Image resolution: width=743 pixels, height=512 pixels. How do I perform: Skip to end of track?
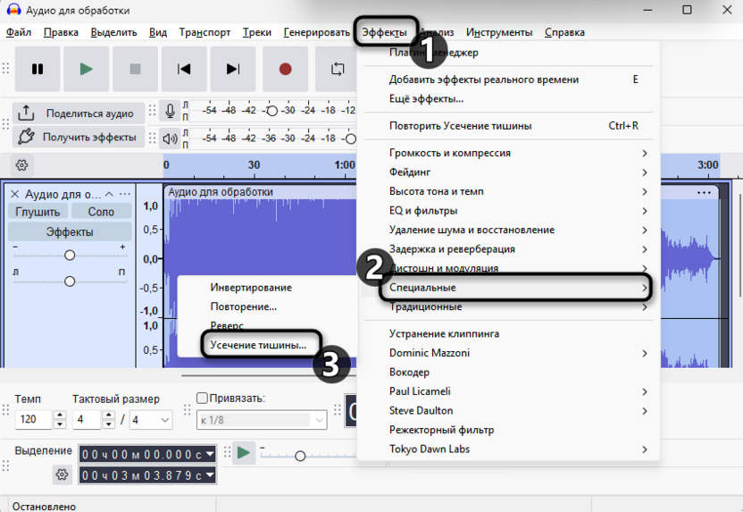(x=233, y=69)
